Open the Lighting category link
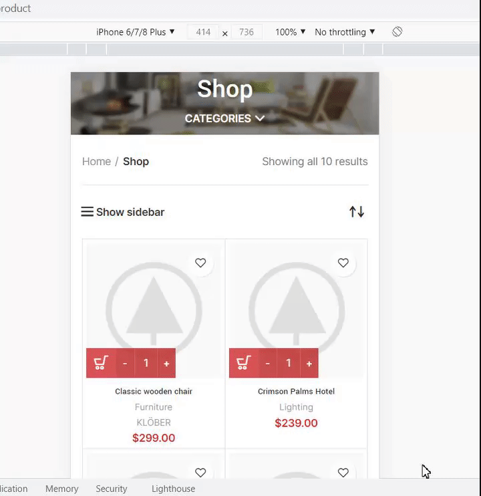The image size is (481, 496). tap(296, 407)
